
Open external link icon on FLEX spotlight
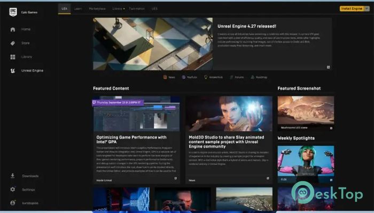(331, 180)
